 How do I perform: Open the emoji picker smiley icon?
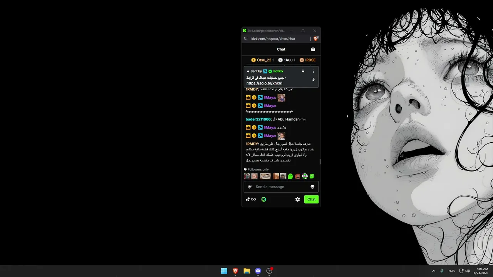pos(312,187)
